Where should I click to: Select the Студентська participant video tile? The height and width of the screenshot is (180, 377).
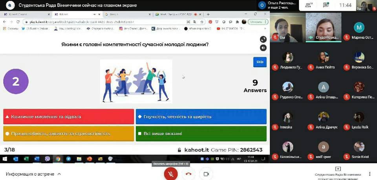323,28
